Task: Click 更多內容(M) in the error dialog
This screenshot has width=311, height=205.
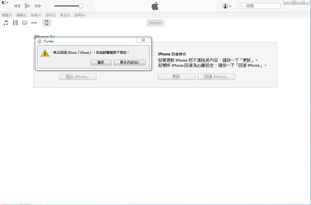Action: (x=129, y=62)
